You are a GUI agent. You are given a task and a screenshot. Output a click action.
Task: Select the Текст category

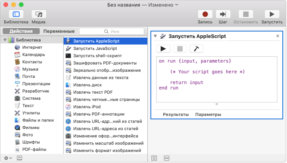pos(32,106)
